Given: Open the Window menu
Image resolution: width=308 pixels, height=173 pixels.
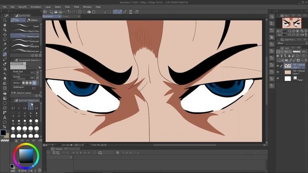Looking at the screenshot, I should [x=87, y=7].
